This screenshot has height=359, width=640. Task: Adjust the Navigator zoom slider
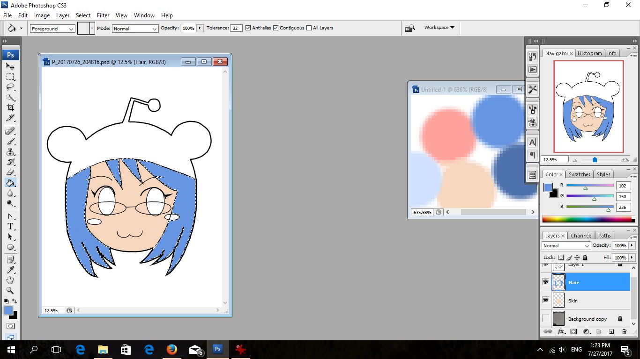(x=595, y=160)
